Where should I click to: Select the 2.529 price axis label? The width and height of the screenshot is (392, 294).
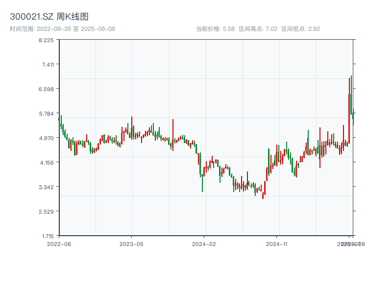click(47, 212)
